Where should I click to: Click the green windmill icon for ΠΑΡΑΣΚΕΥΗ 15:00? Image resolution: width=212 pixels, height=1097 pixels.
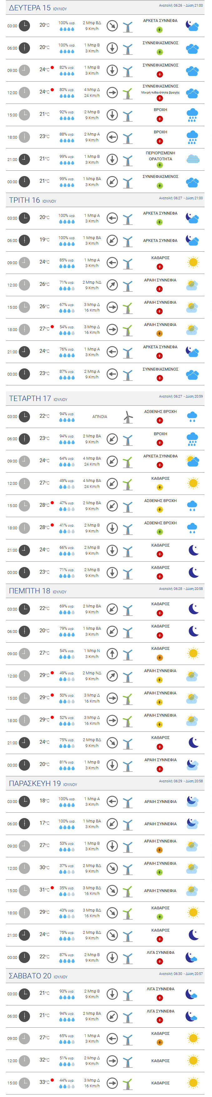point(128,891)
